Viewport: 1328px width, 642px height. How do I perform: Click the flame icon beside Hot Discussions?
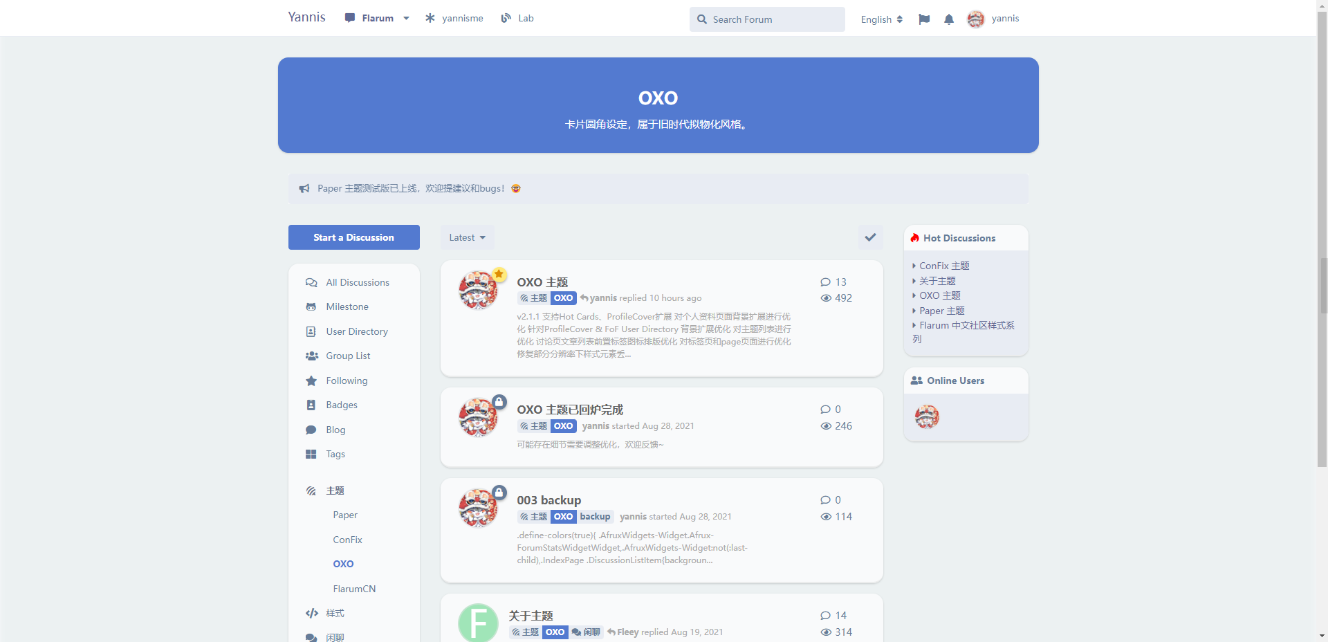tap(915, 238)
